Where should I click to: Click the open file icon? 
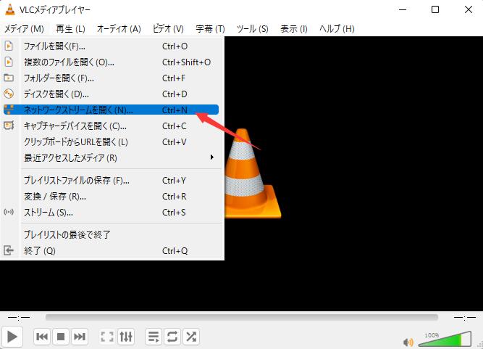tap(9, 46)
